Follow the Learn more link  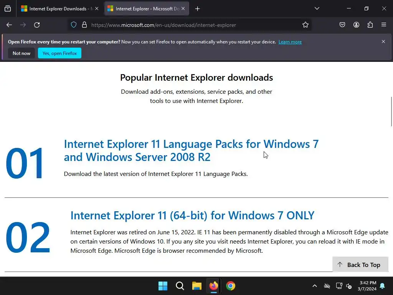tap(290, 42)
